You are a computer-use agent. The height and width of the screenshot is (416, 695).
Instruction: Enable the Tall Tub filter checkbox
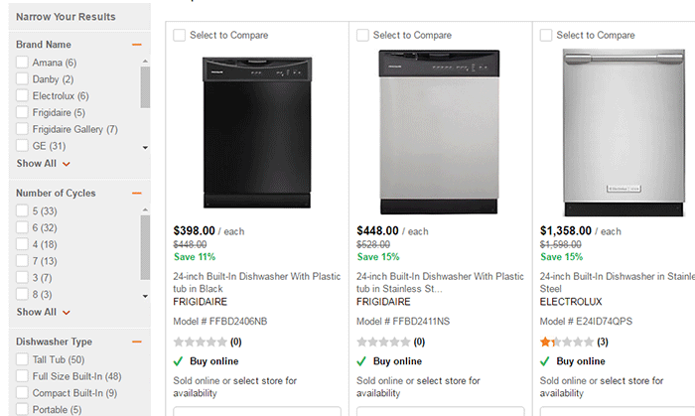[x=23, y=360]
